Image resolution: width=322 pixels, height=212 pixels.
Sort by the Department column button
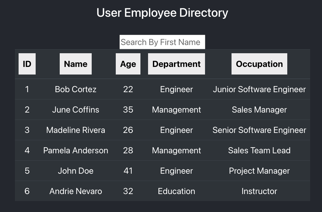[176, 64]
